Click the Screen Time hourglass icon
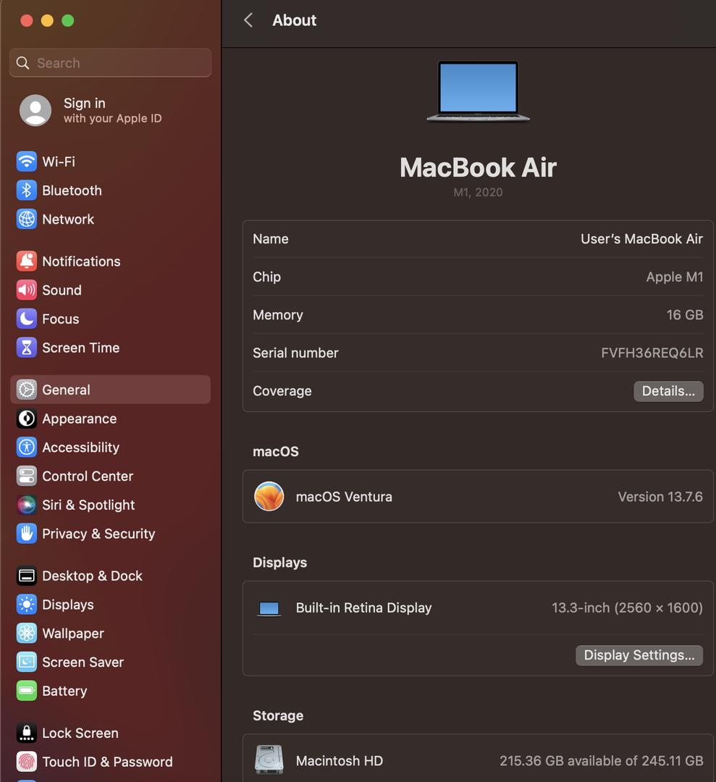This screenshot has width=716, height=782. (x=27, y=348)
